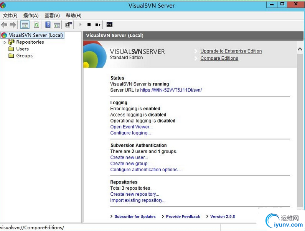The height and width of the screenshot is (231, 305).
Task: Select VisualSVN Server (Local) in the tree
Action: [36, 35]
